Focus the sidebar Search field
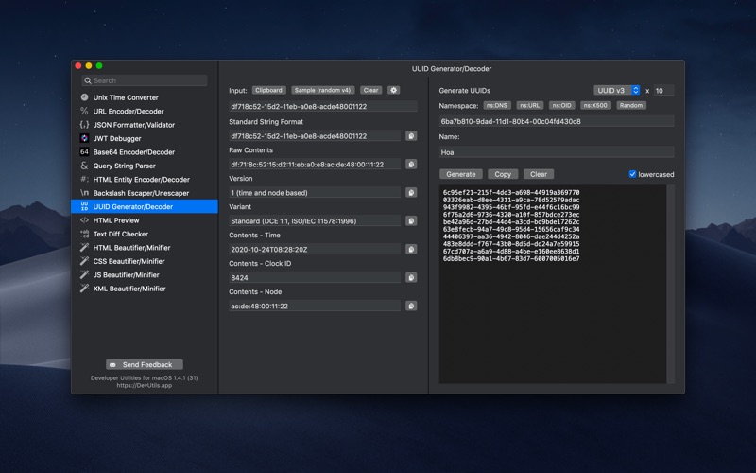Image resolution: width=756 pixels, height=473 pixels. pos(144,80)
